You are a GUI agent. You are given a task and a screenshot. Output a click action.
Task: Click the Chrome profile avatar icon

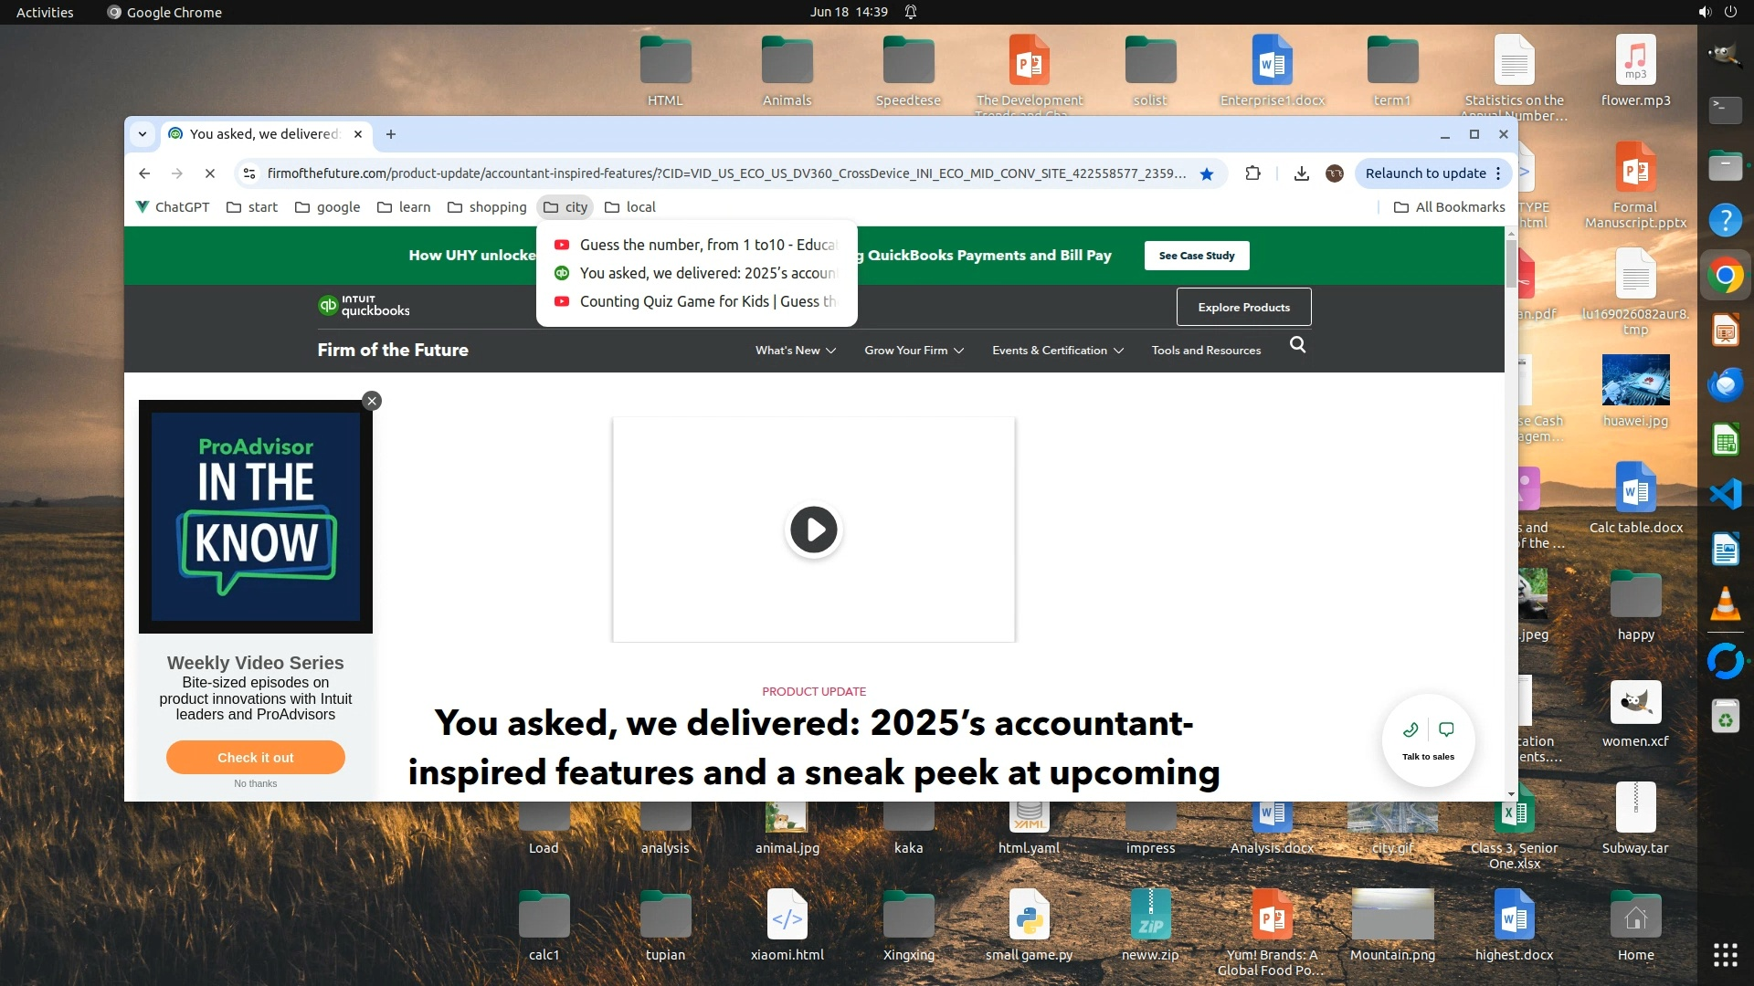point(1335,173)
